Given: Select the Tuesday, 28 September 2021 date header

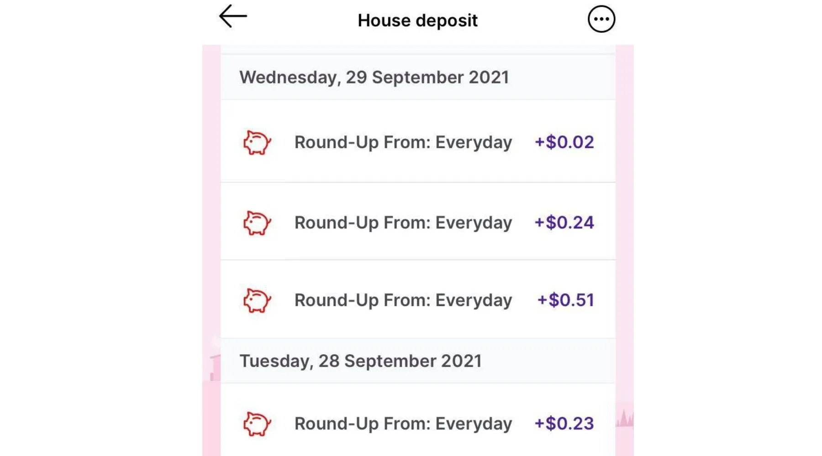Looking at the screenshot, I should click(x=360, y=361).
